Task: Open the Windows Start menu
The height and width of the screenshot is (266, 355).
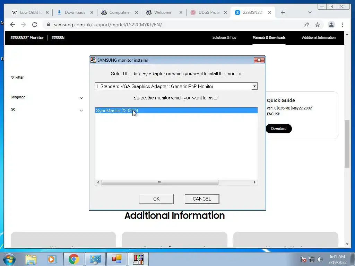Action: pos(9,259)
